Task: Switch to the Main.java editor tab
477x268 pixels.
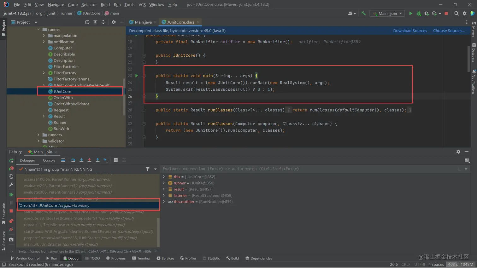Action: pos(143,22)
